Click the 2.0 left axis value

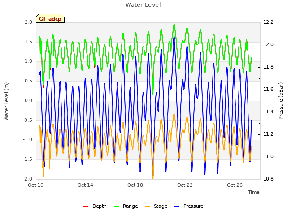click(29, 22)
